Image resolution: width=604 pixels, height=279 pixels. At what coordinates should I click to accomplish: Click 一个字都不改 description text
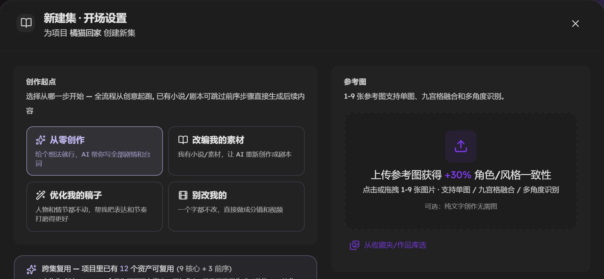(230, 210)
